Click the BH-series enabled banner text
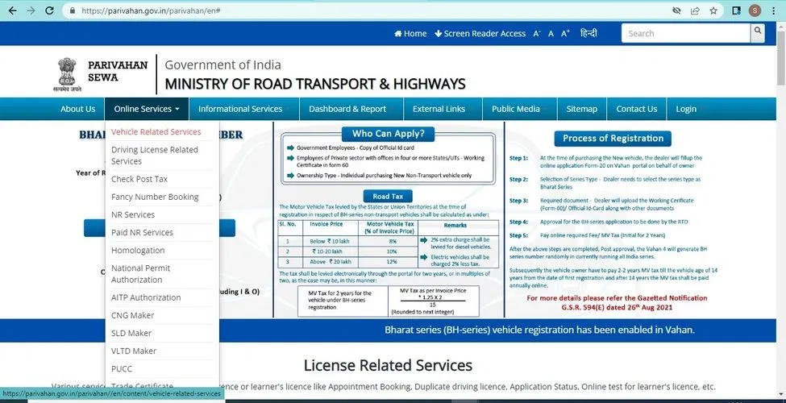This screenshot has height=403, width=786. (x=539, y=330)
